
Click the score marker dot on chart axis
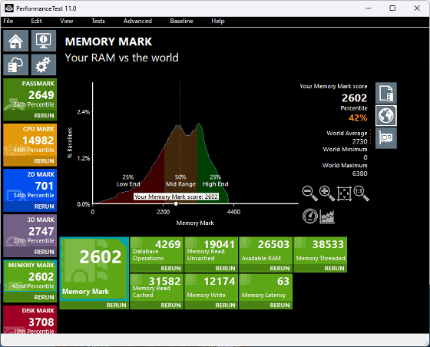pos(176,203)
